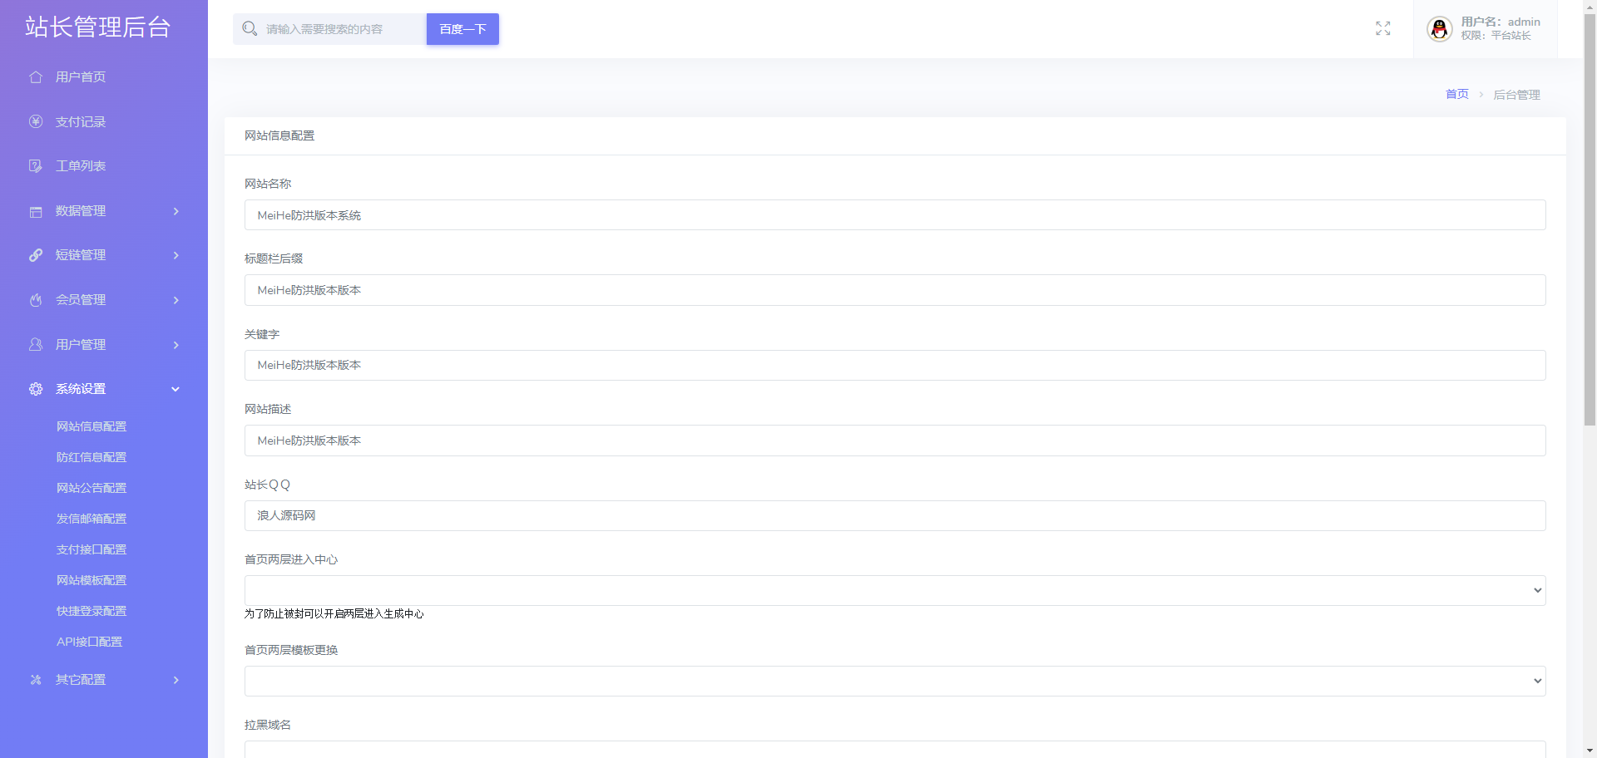
Task: Open API接口配置 submenu item
Action: [x=90, y=642]
